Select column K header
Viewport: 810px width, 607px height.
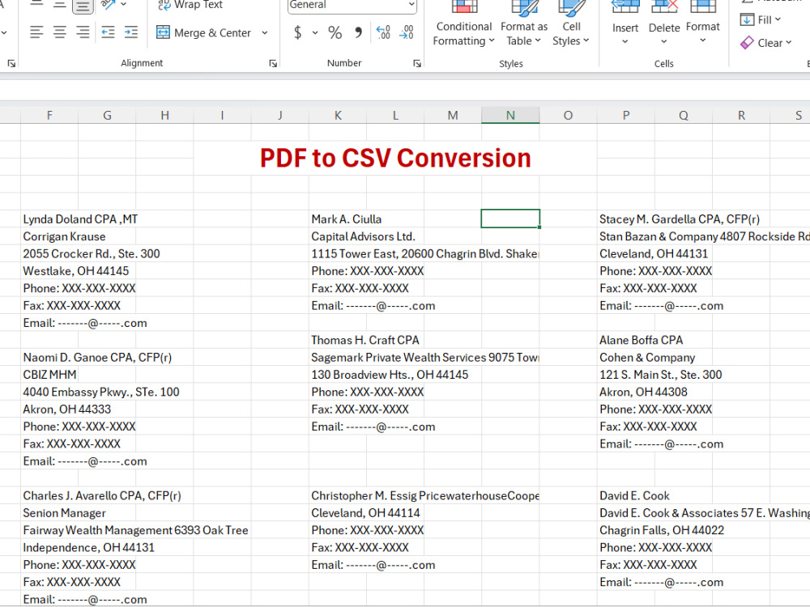point(338,115)
